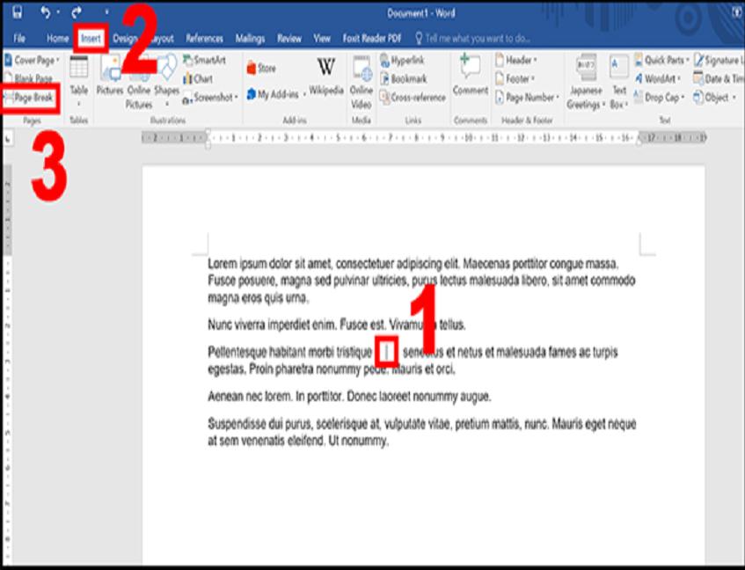Insert a Chart
Viewport: 745px width, 570px height.
pos(198,79)
